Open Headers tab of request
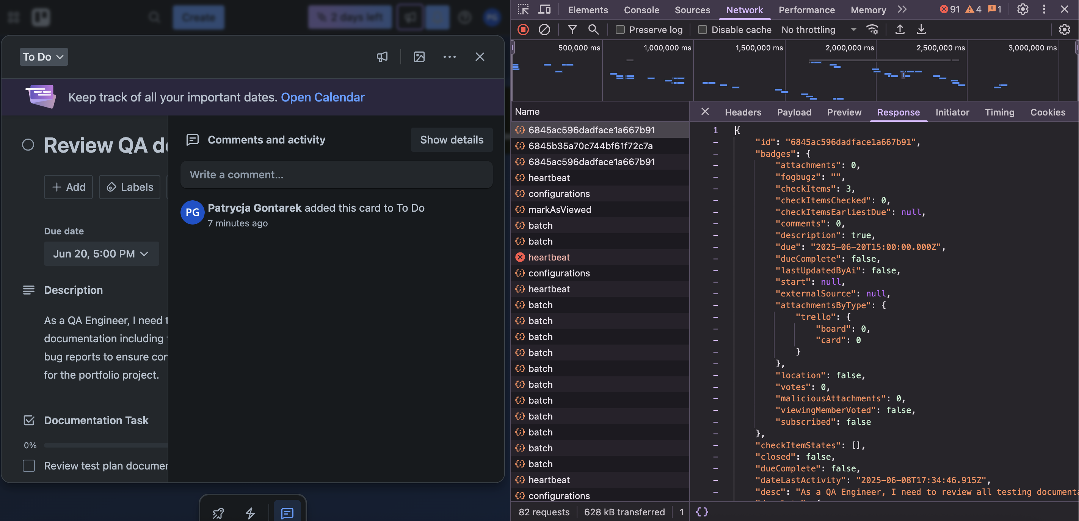Screen dimensions: 1079x521 click(743, 112)
